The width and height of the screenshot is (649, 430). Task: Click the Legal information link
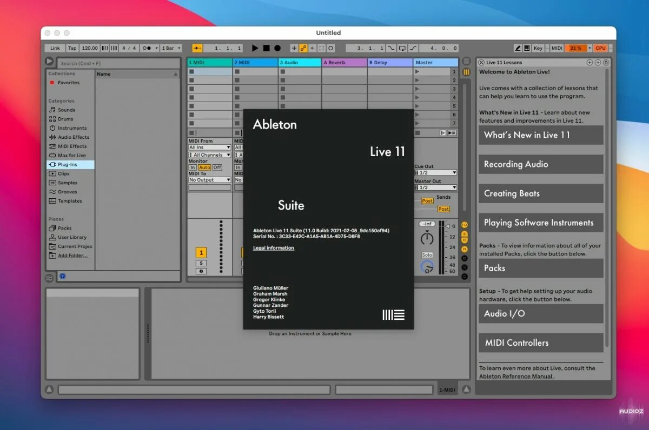[x=274, y=248]
